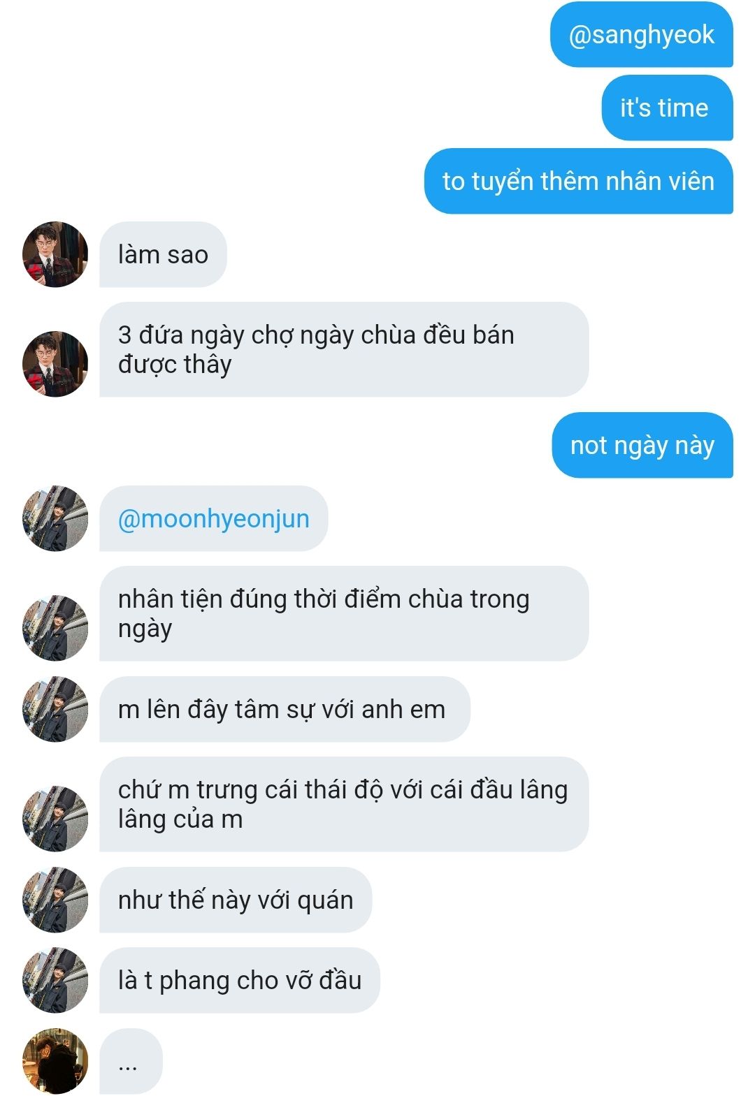Open avatar beside 'chứ m trưng cái thái độ'
Viewport: 755px width, 1096px height.
click(55, 819)
